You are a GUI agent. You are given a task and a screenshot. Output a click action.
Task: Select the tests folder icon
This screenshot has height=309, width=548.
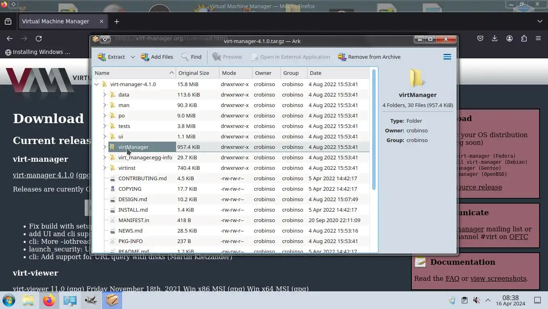click(112, 126)
